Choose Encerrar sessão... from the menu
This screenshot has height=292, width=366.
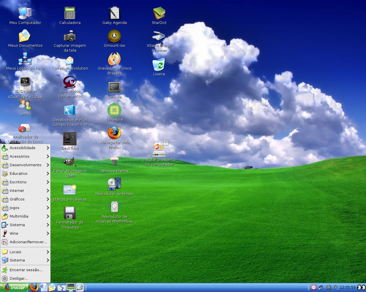(x=25, y=270)
